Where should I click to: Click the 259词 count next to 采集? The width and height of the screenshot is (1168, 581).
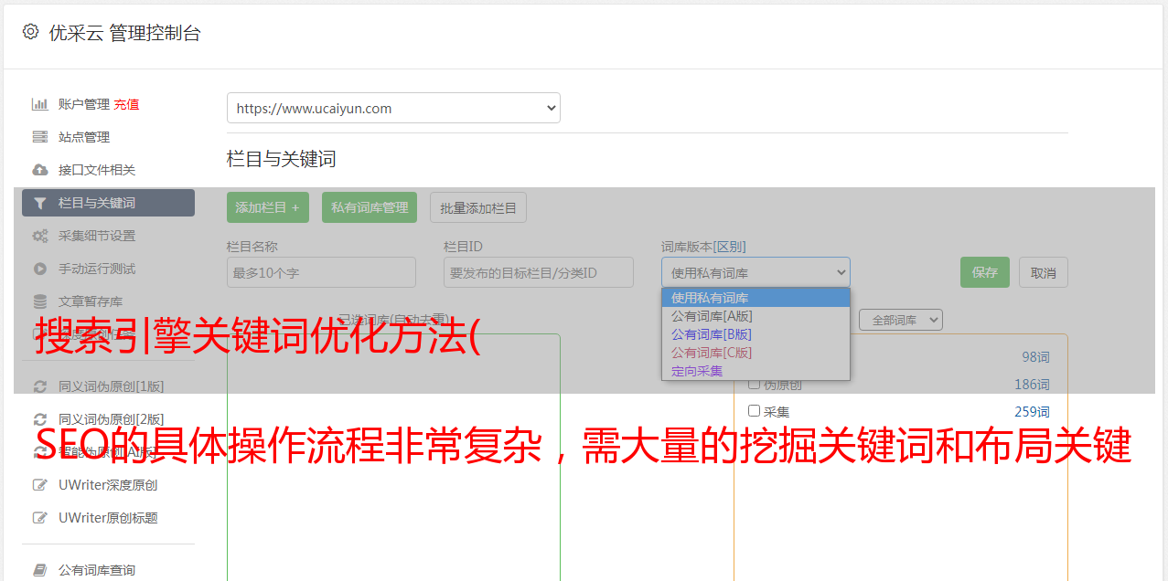tap(1032, 411)
